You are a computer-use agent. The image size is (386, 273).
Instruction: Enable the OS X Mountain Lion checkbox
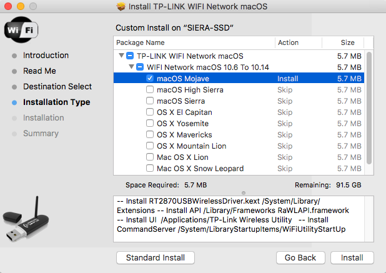click(150, 146)
